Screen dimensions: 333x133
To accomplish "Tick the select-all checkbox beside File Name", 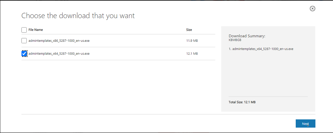I will tap(24, 30).
